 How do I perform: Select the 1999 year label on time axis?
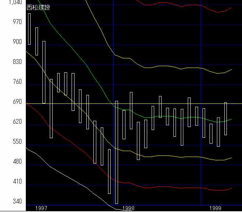tap(215, 208)
